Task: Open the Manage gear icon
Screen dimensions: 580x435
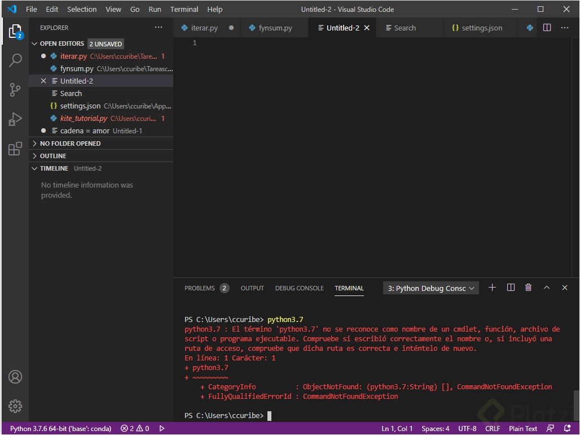Action: pyautogui.click(x=15, y=406)
